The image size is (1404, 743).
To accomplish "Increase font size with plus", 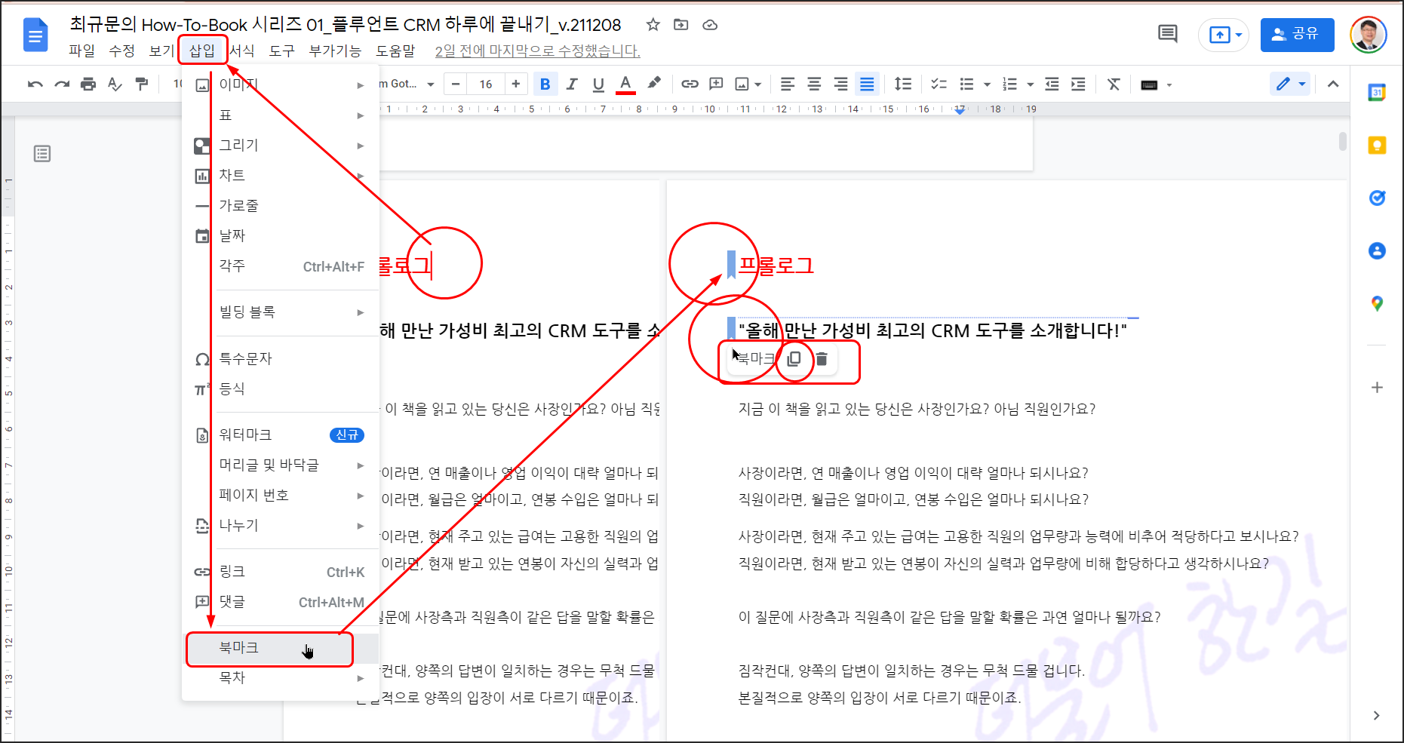I will point(516,84).
